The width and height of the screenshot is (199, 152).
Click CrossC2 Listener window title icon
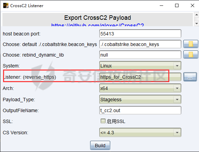point(6,5)
